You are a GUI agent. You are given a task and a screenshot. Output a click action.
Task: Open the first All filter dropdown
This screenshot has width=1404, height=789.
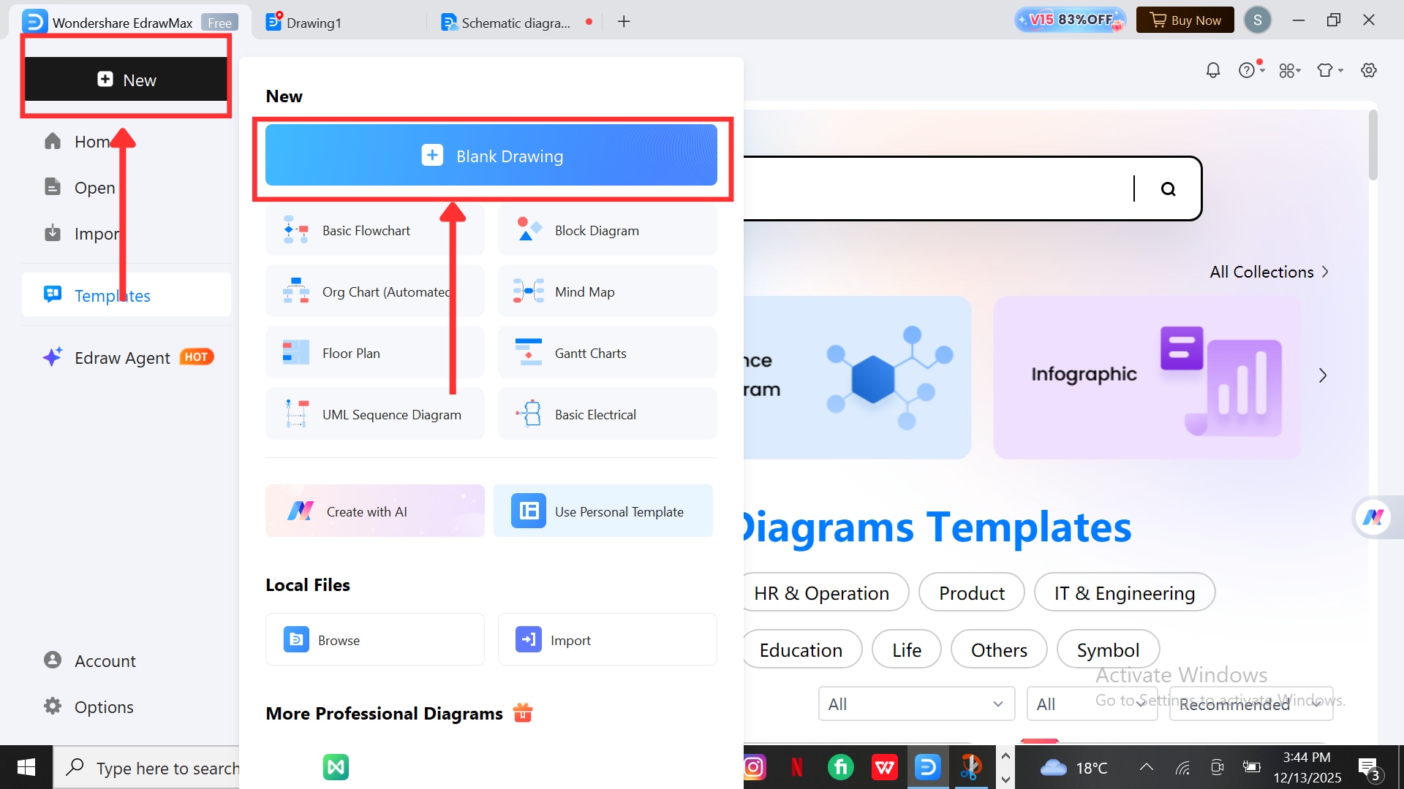[916, 704]
